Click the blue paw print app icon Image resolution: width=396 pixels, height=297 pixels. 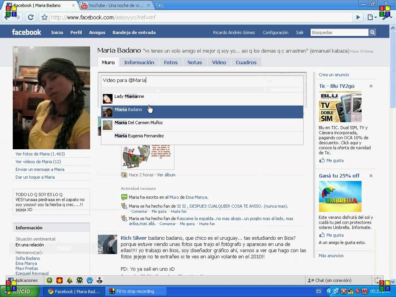[x=90, y=280]
